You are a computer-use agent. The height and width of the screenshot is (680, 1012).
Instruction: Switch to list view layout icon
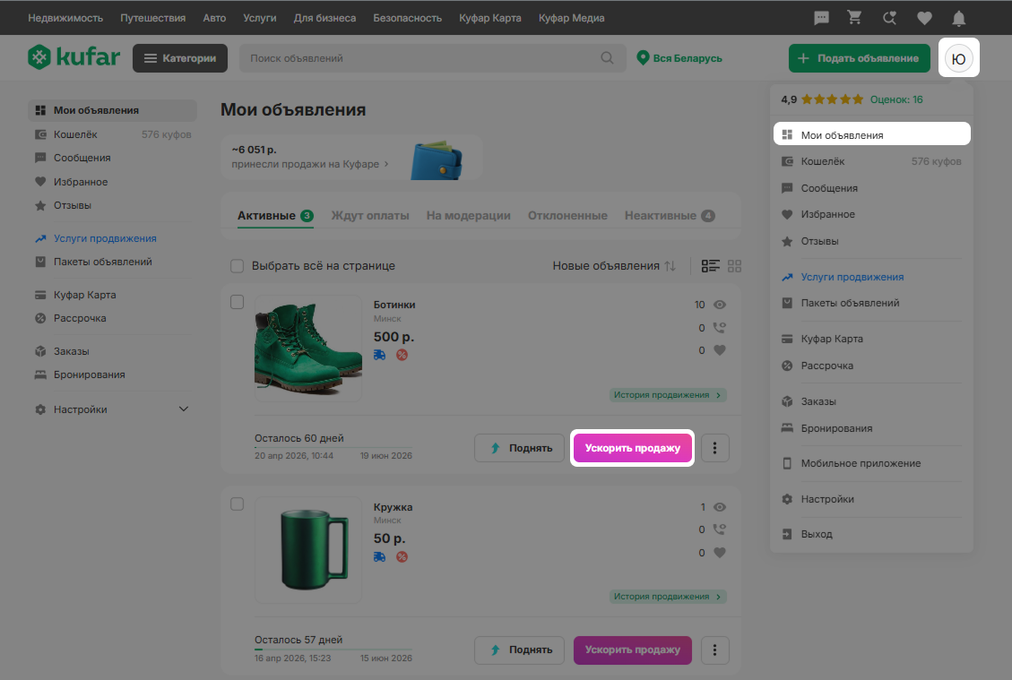click(710, 266)
